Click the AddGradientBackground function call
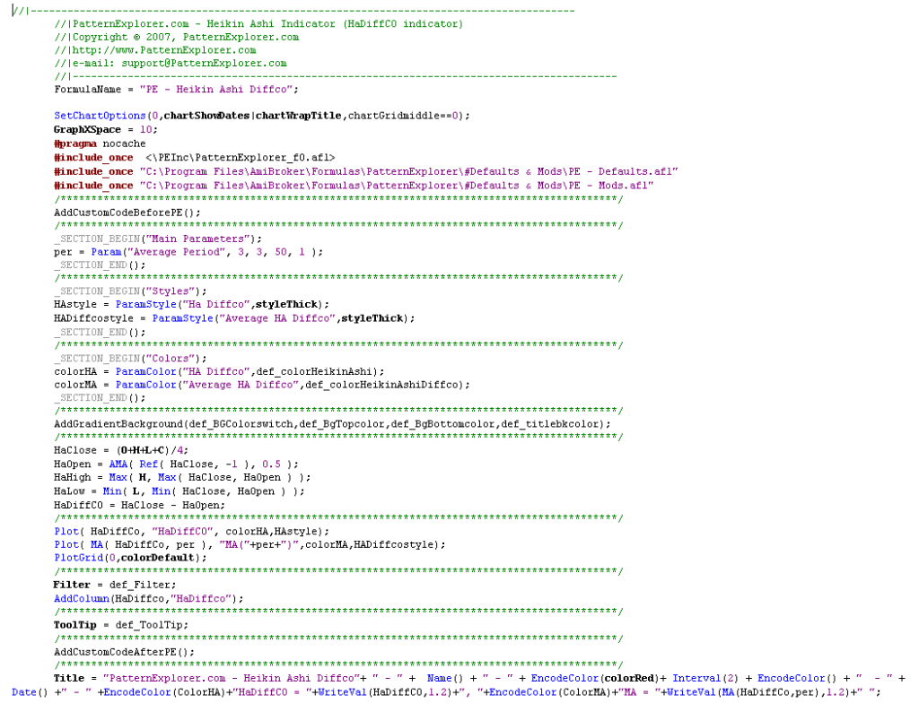 pos(118,423)
